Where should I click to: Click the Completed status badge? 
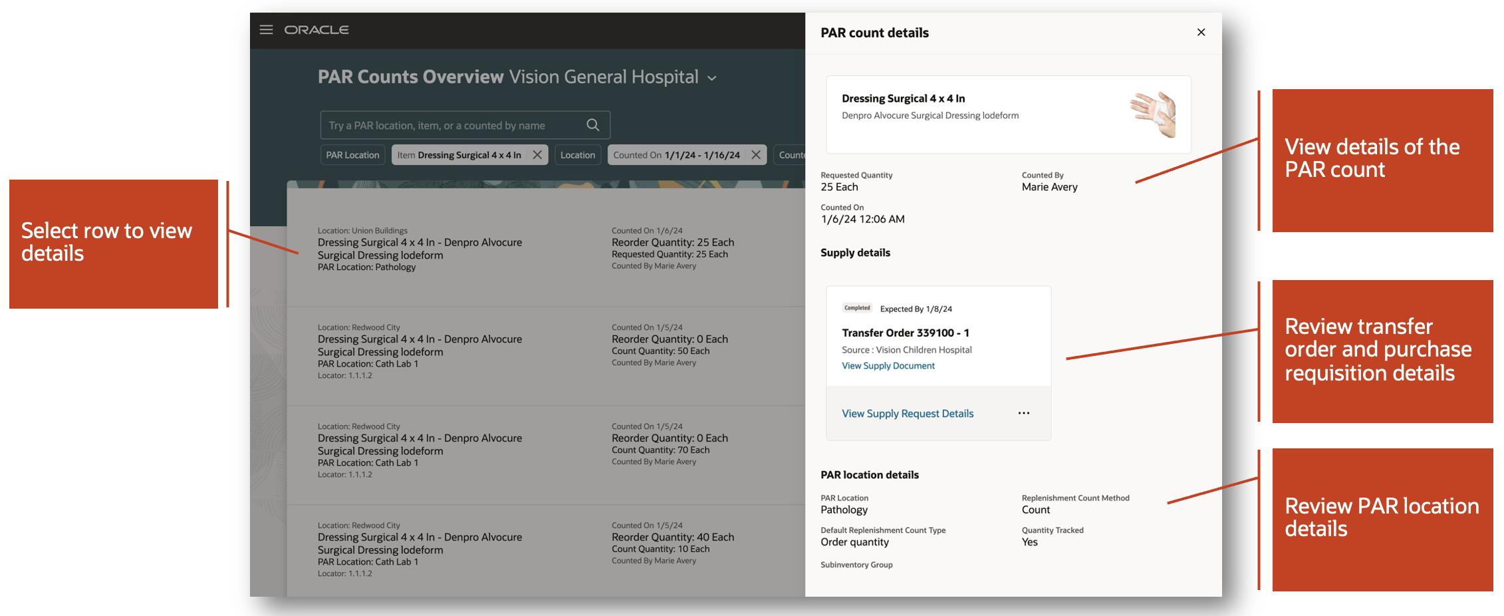[x=857, y=307]
